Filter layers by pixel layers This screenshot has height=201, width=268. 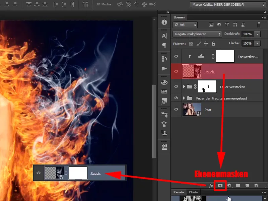211,24
